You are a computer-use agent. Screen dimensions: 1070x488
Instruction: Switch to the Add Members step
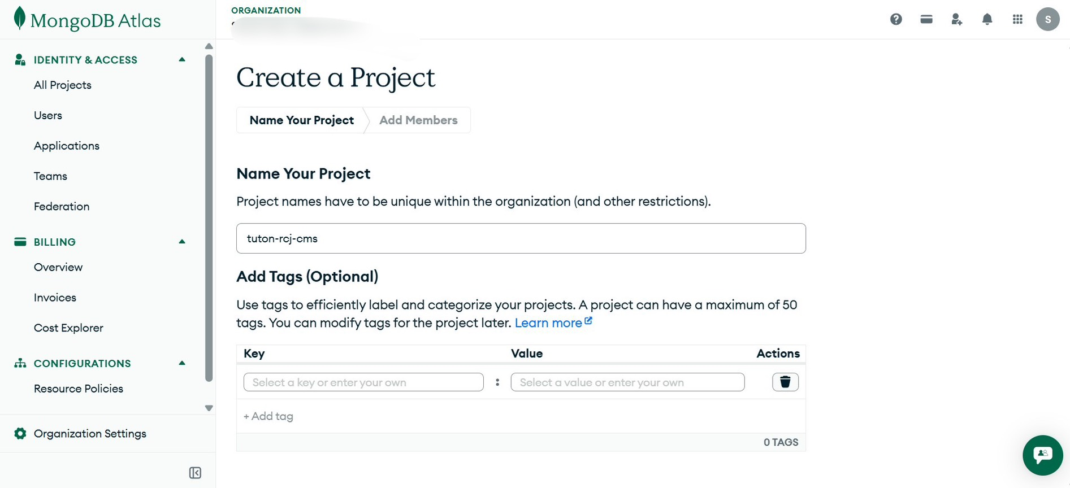click(x=418, y=120)
